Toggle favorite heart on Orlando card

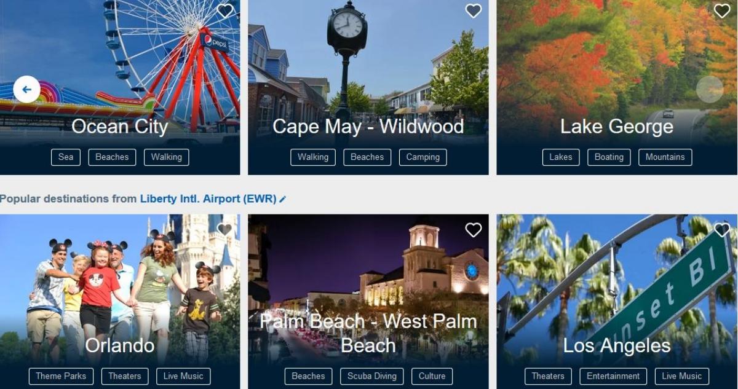[x=225, y=230]
